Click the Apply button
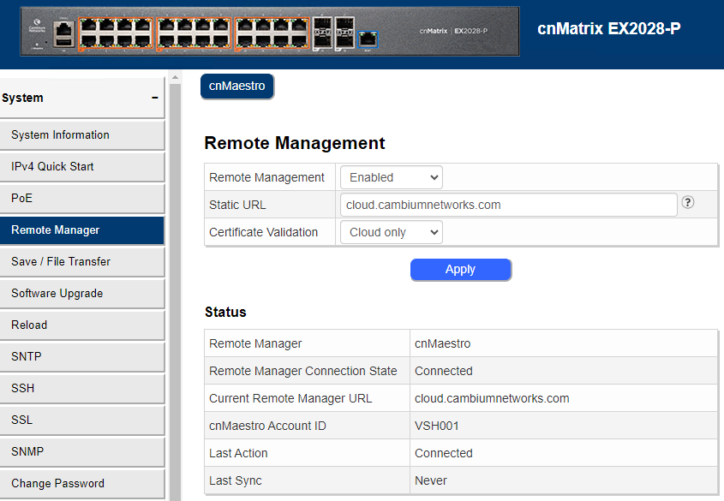Image resolution: width=724 pixels, height=501 pixels. tap(460, 270)
